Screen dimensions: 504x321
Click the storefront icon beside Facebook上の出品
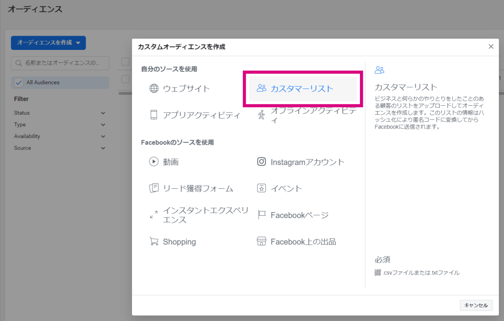(x=261, y=241)
